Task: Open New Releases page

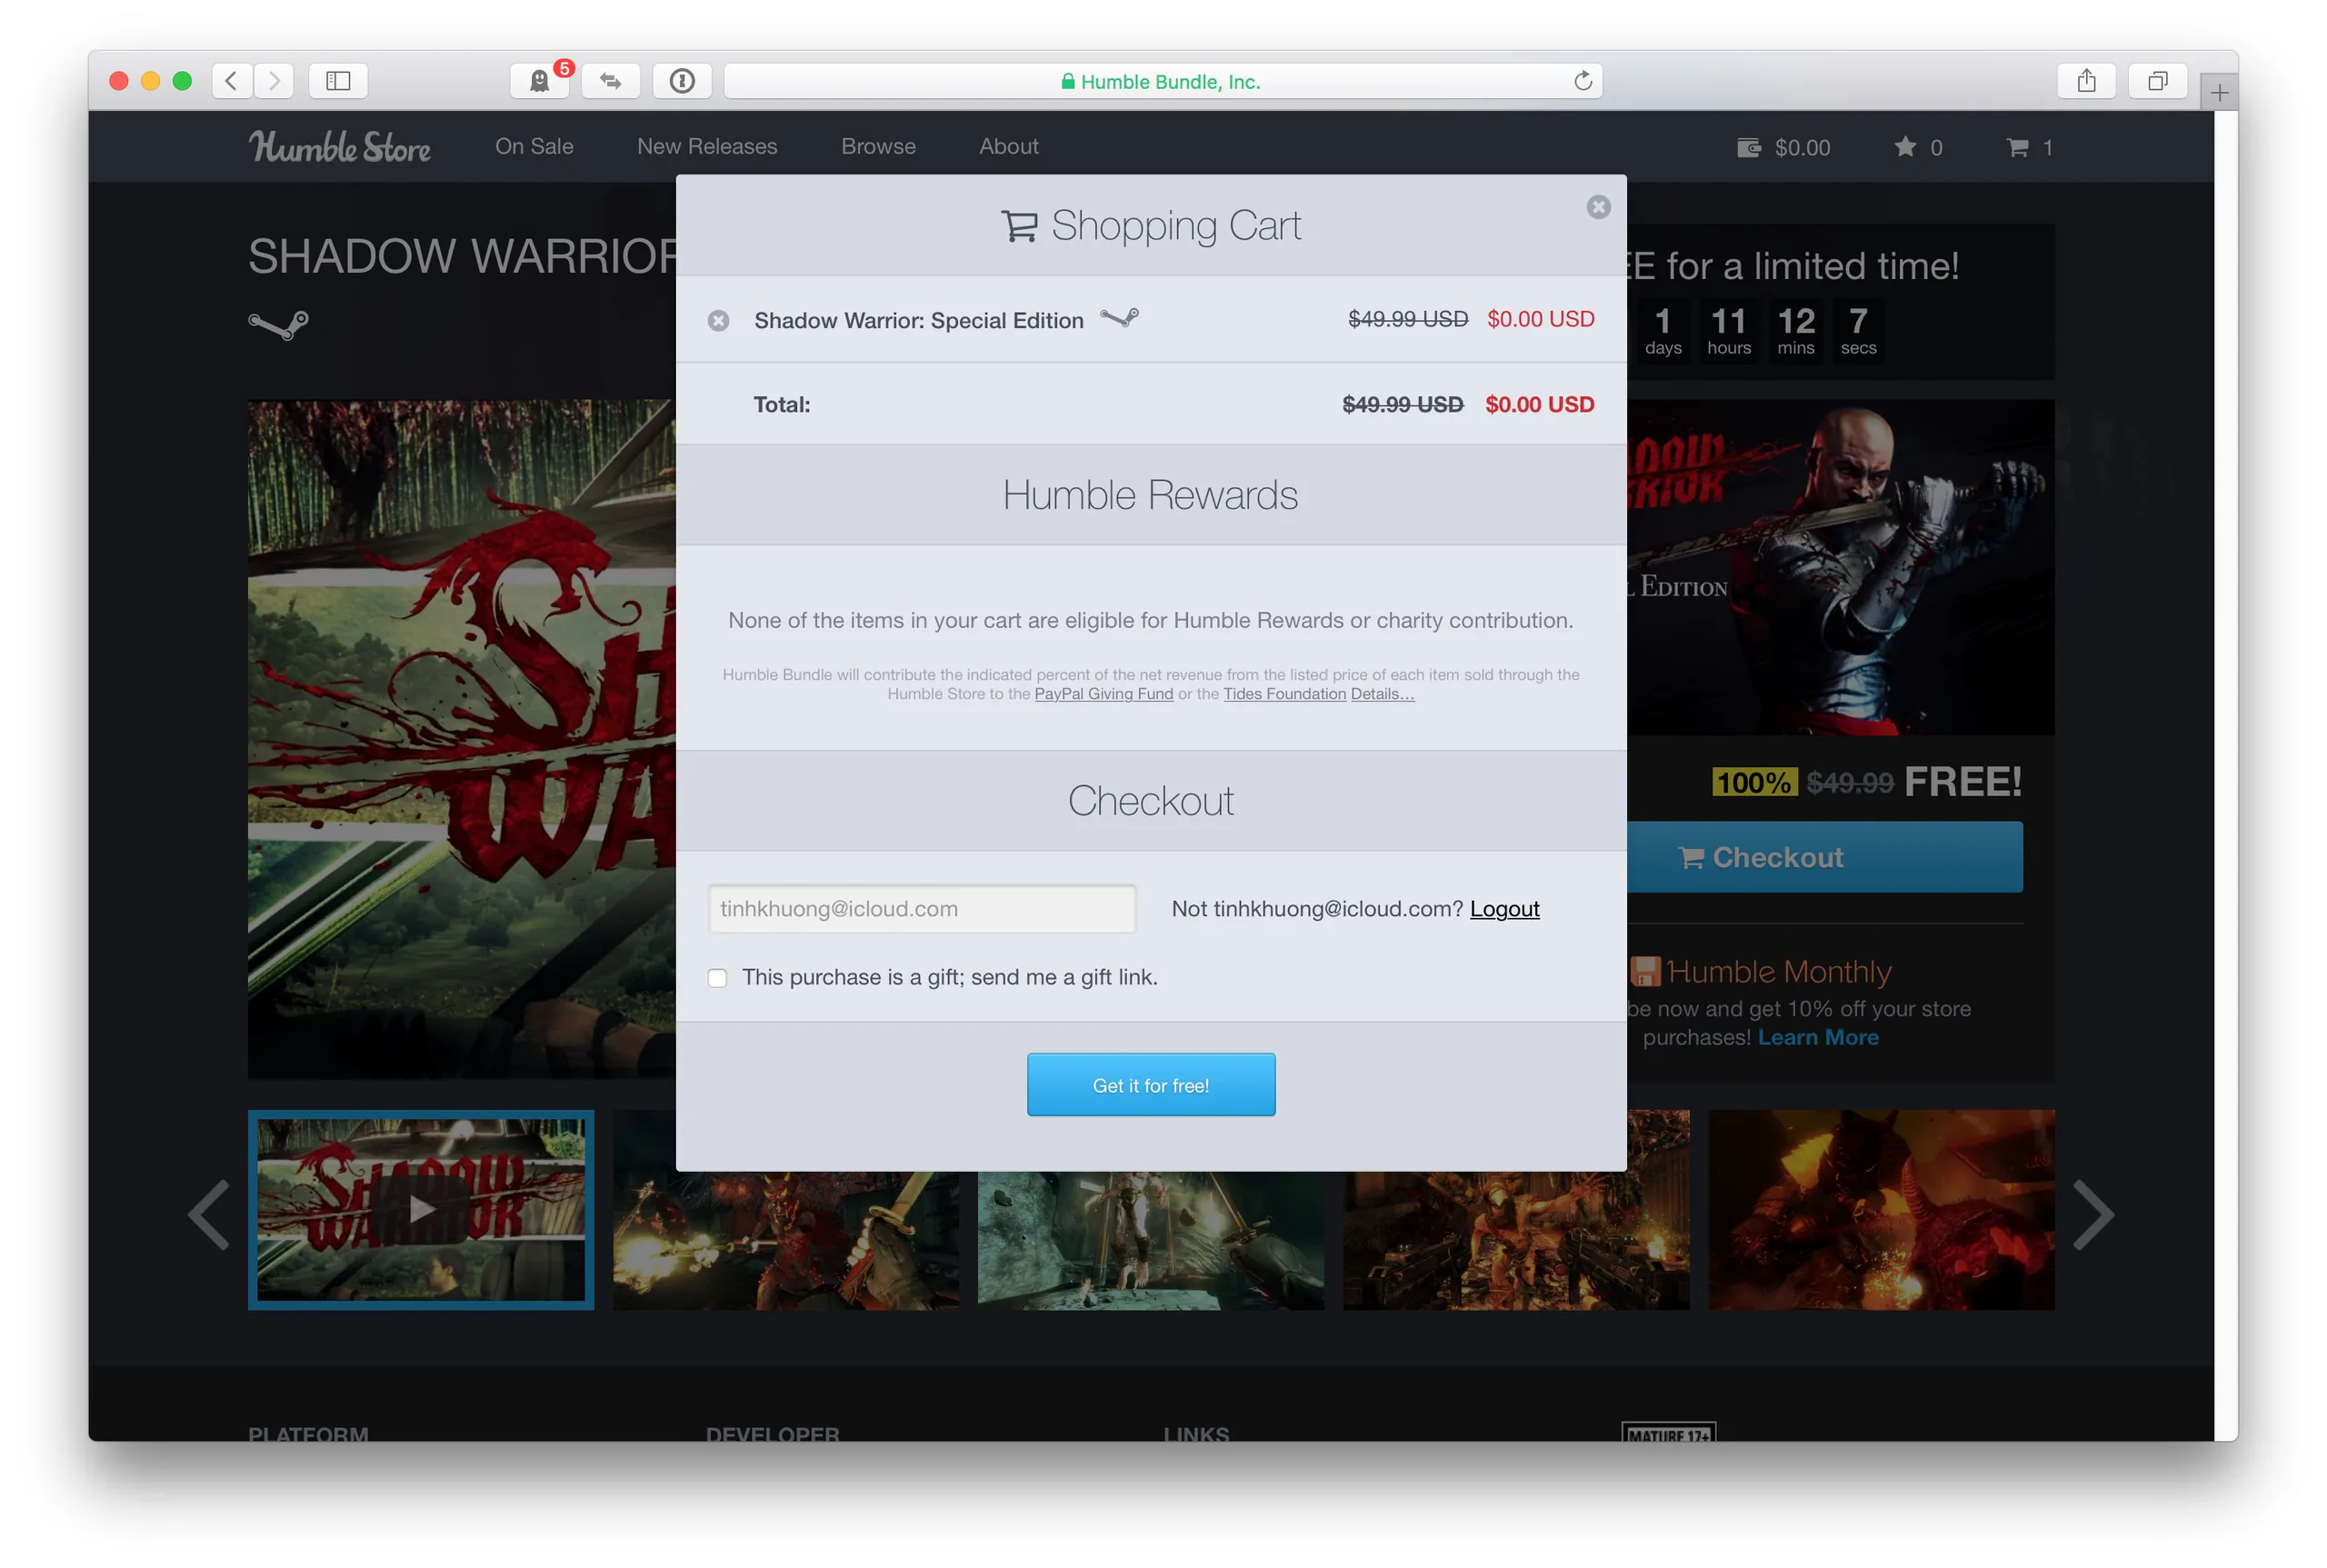Action: pyautogui.click(x=707, y=146)
